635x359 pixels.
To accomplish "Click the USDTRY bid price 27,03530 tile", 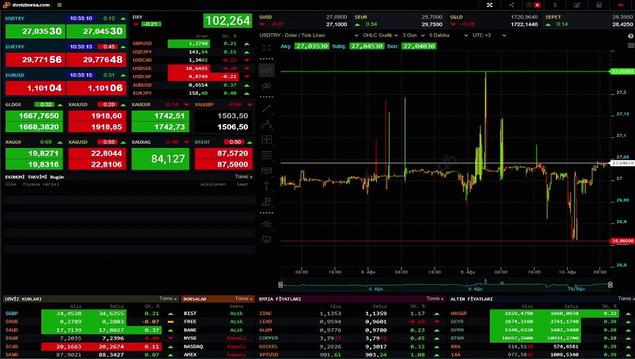I will coord(35,31).
